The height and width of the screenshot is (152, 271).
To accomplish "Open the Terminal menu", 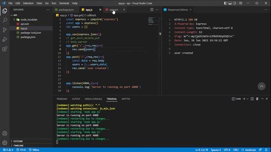I will tap(64, 3).
